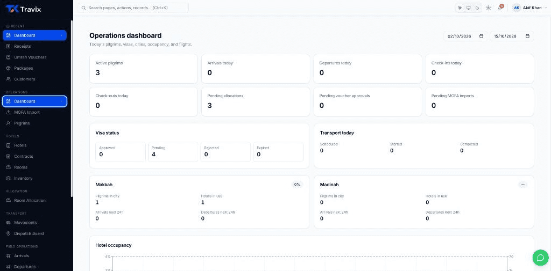This screenshot has width=551, height=271.
Task: Expand chevron on Operations Dashboard item
Action: 61,101
